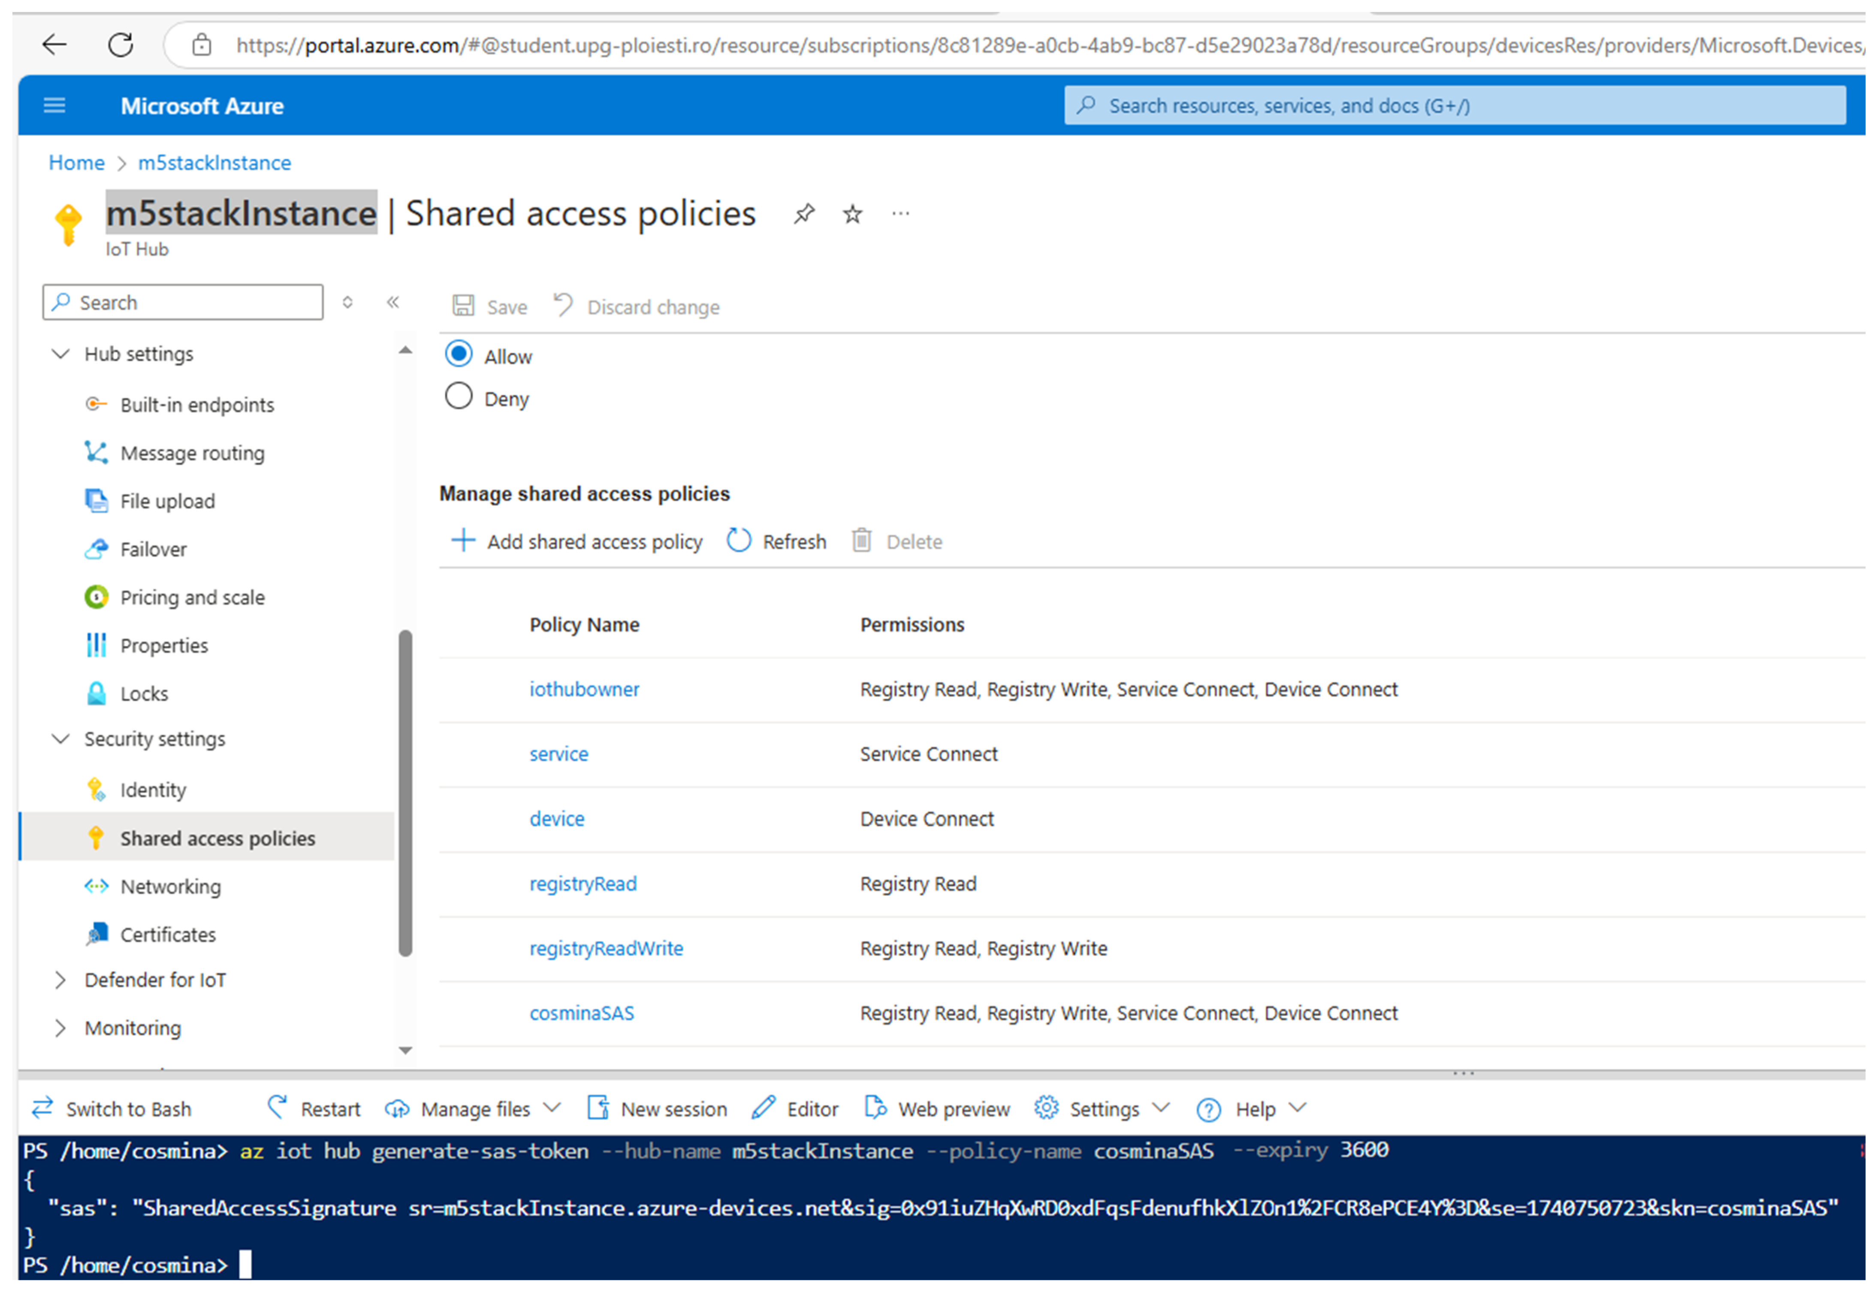Screen dimensions: 1875x1295
Task: Select the Allow radio button
Action: (x=458, y=354)
